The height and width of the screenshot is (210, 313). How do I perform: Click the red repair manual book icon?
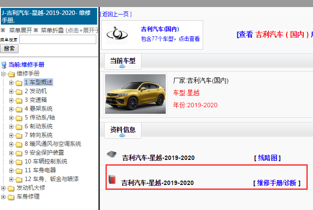pos(112,179)
